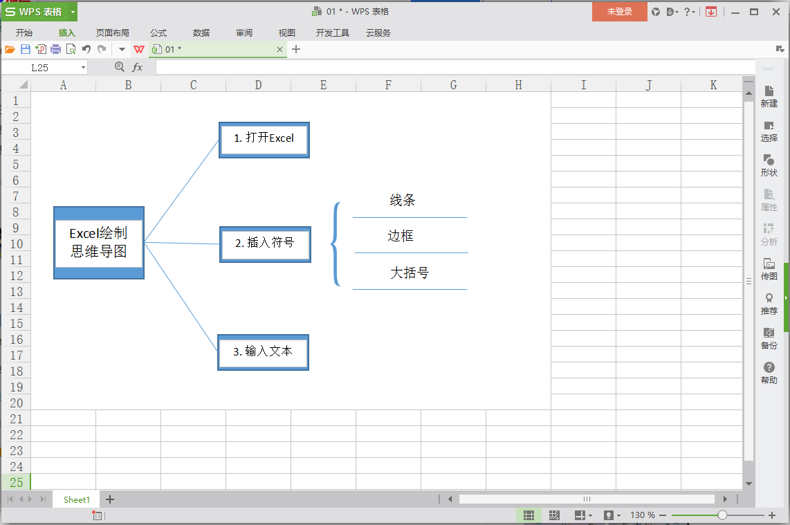Screen dimensions: 790x525
Task: Open a new document tab with the plus button
Action: click(296, 49)
